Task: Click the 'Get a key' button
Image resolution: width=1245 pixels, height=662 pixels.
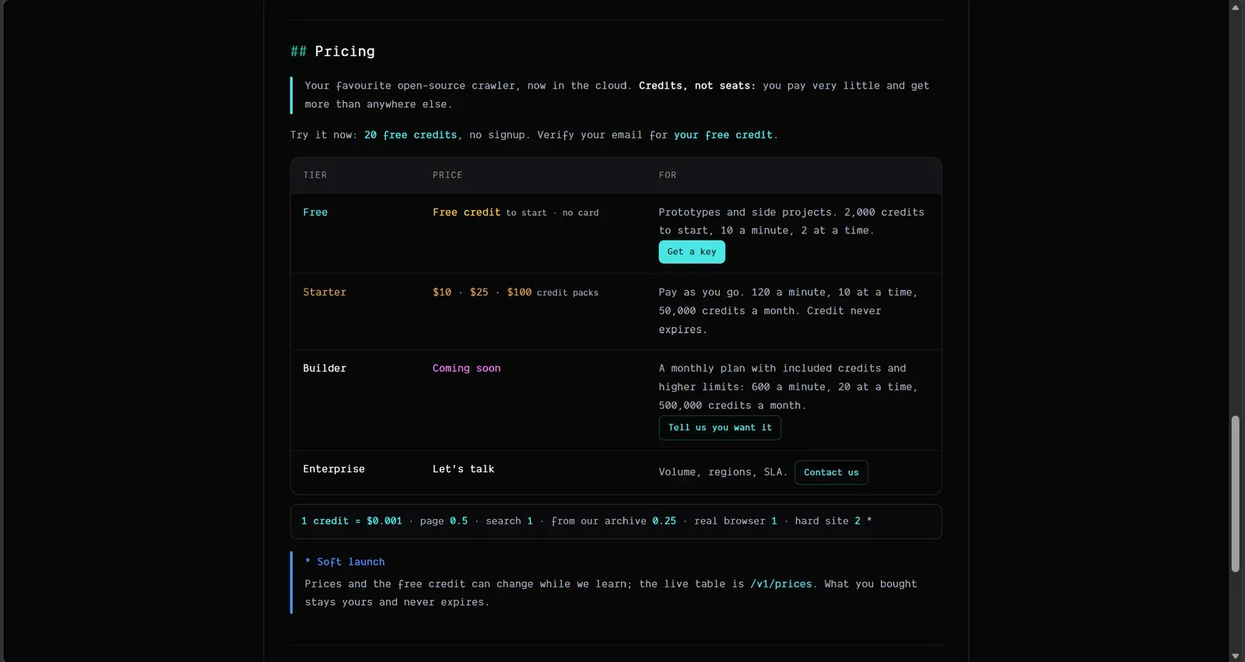Action: 692,252
